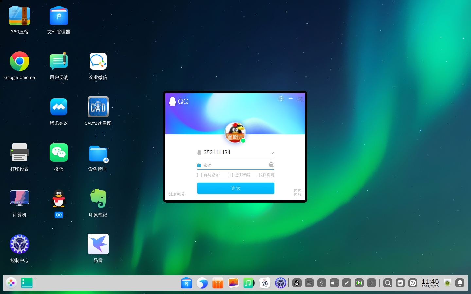This screenshot has height=294, width=471.
Task: Click the USB device tray icon
Action: click(x=322, y=283)
